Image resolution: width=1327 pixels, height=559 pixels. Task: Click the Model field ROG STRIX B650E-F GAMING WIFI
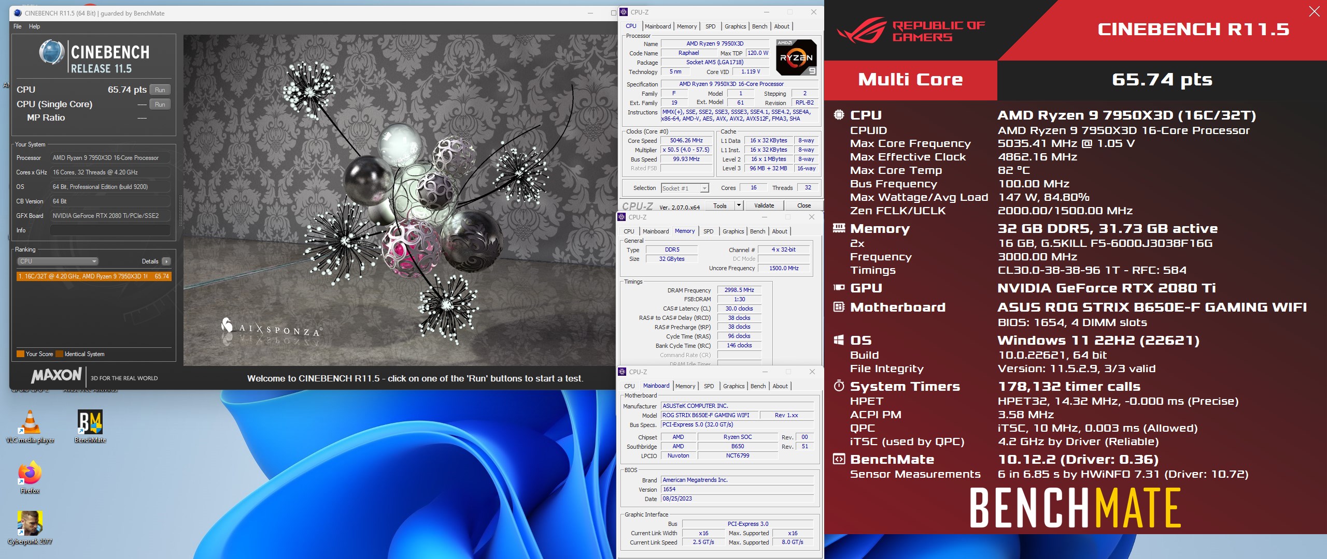coord(710,415)
